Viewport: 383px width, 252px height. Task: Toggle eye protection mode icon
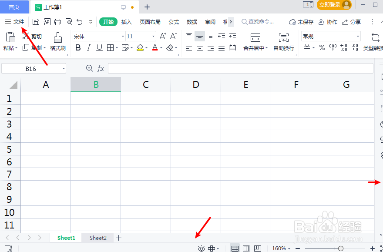(201, 249)
